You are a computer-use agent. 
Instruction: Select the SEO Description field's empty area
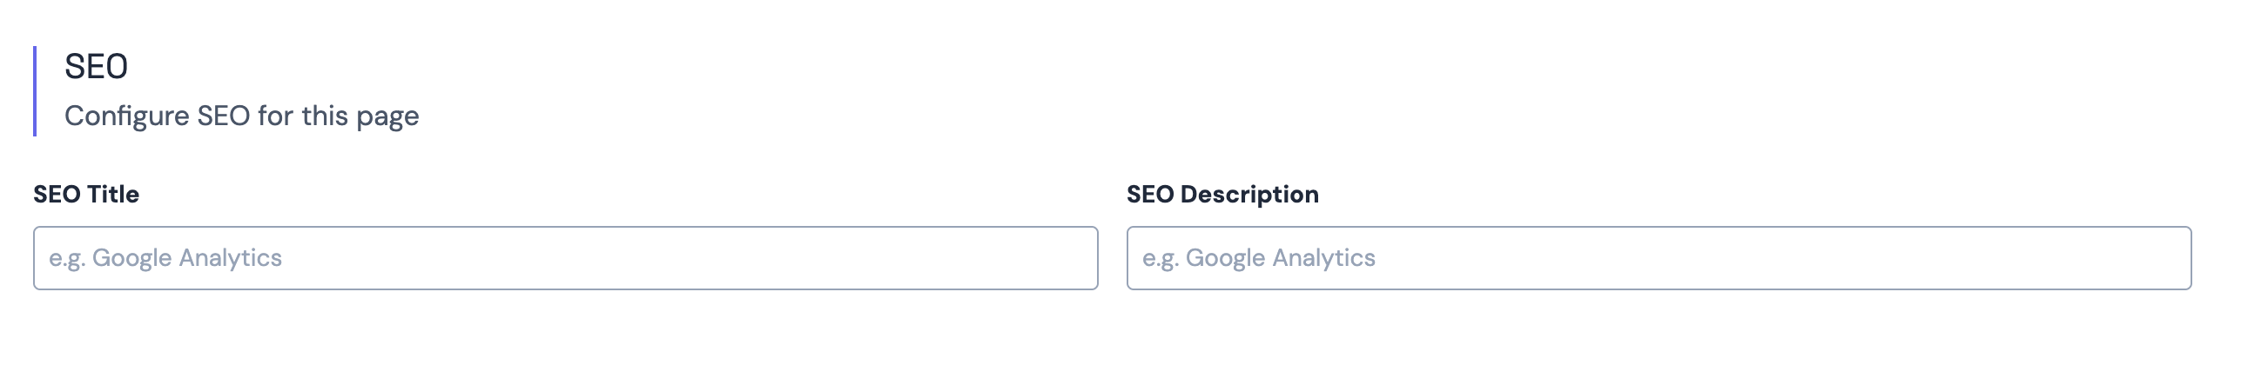(1789, 258)
